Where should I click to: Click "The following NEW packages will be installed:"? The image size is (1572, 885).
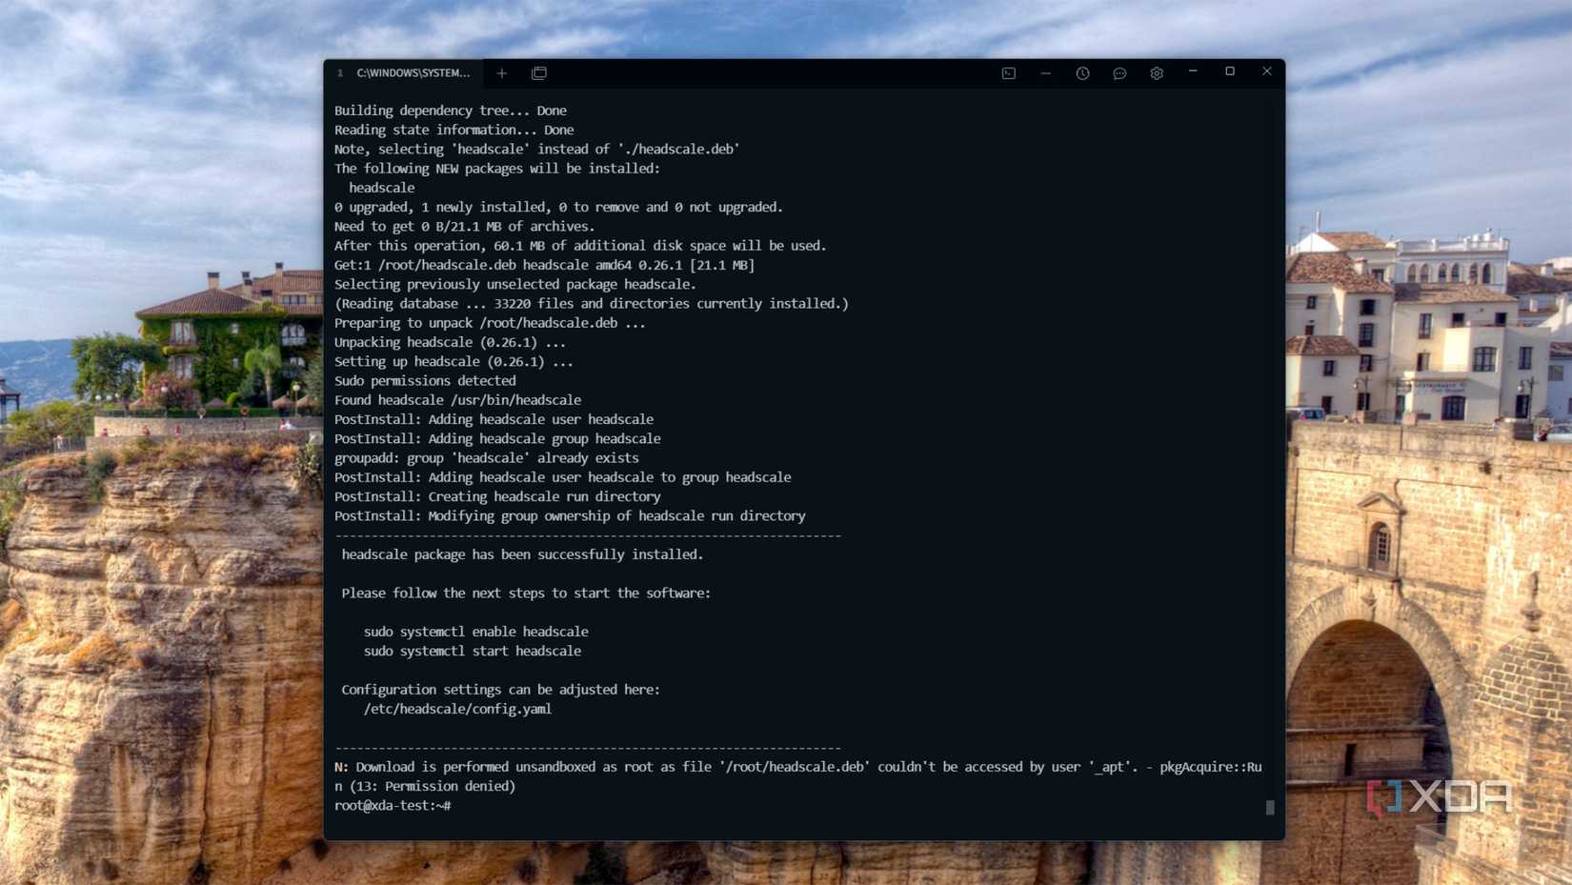(x=497, y=169)
